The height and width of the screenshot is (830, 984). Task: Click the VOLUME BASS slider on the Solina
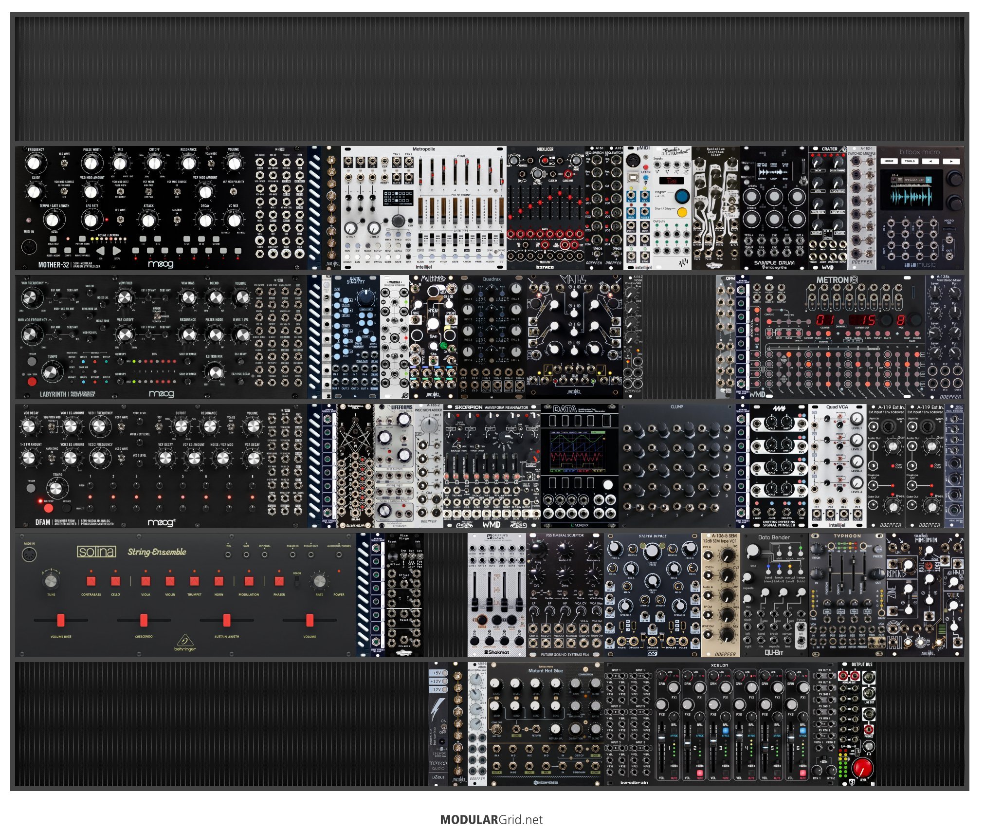(x=61, y=620)
